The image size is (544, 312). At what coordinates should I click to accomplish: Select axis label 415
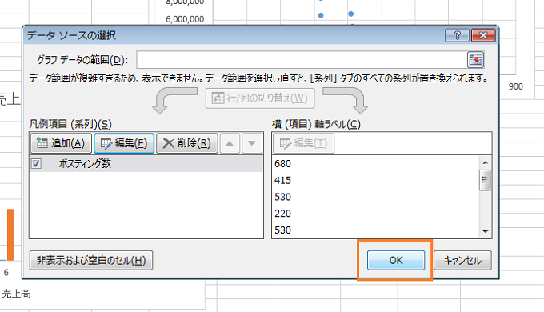click(282, 181)
